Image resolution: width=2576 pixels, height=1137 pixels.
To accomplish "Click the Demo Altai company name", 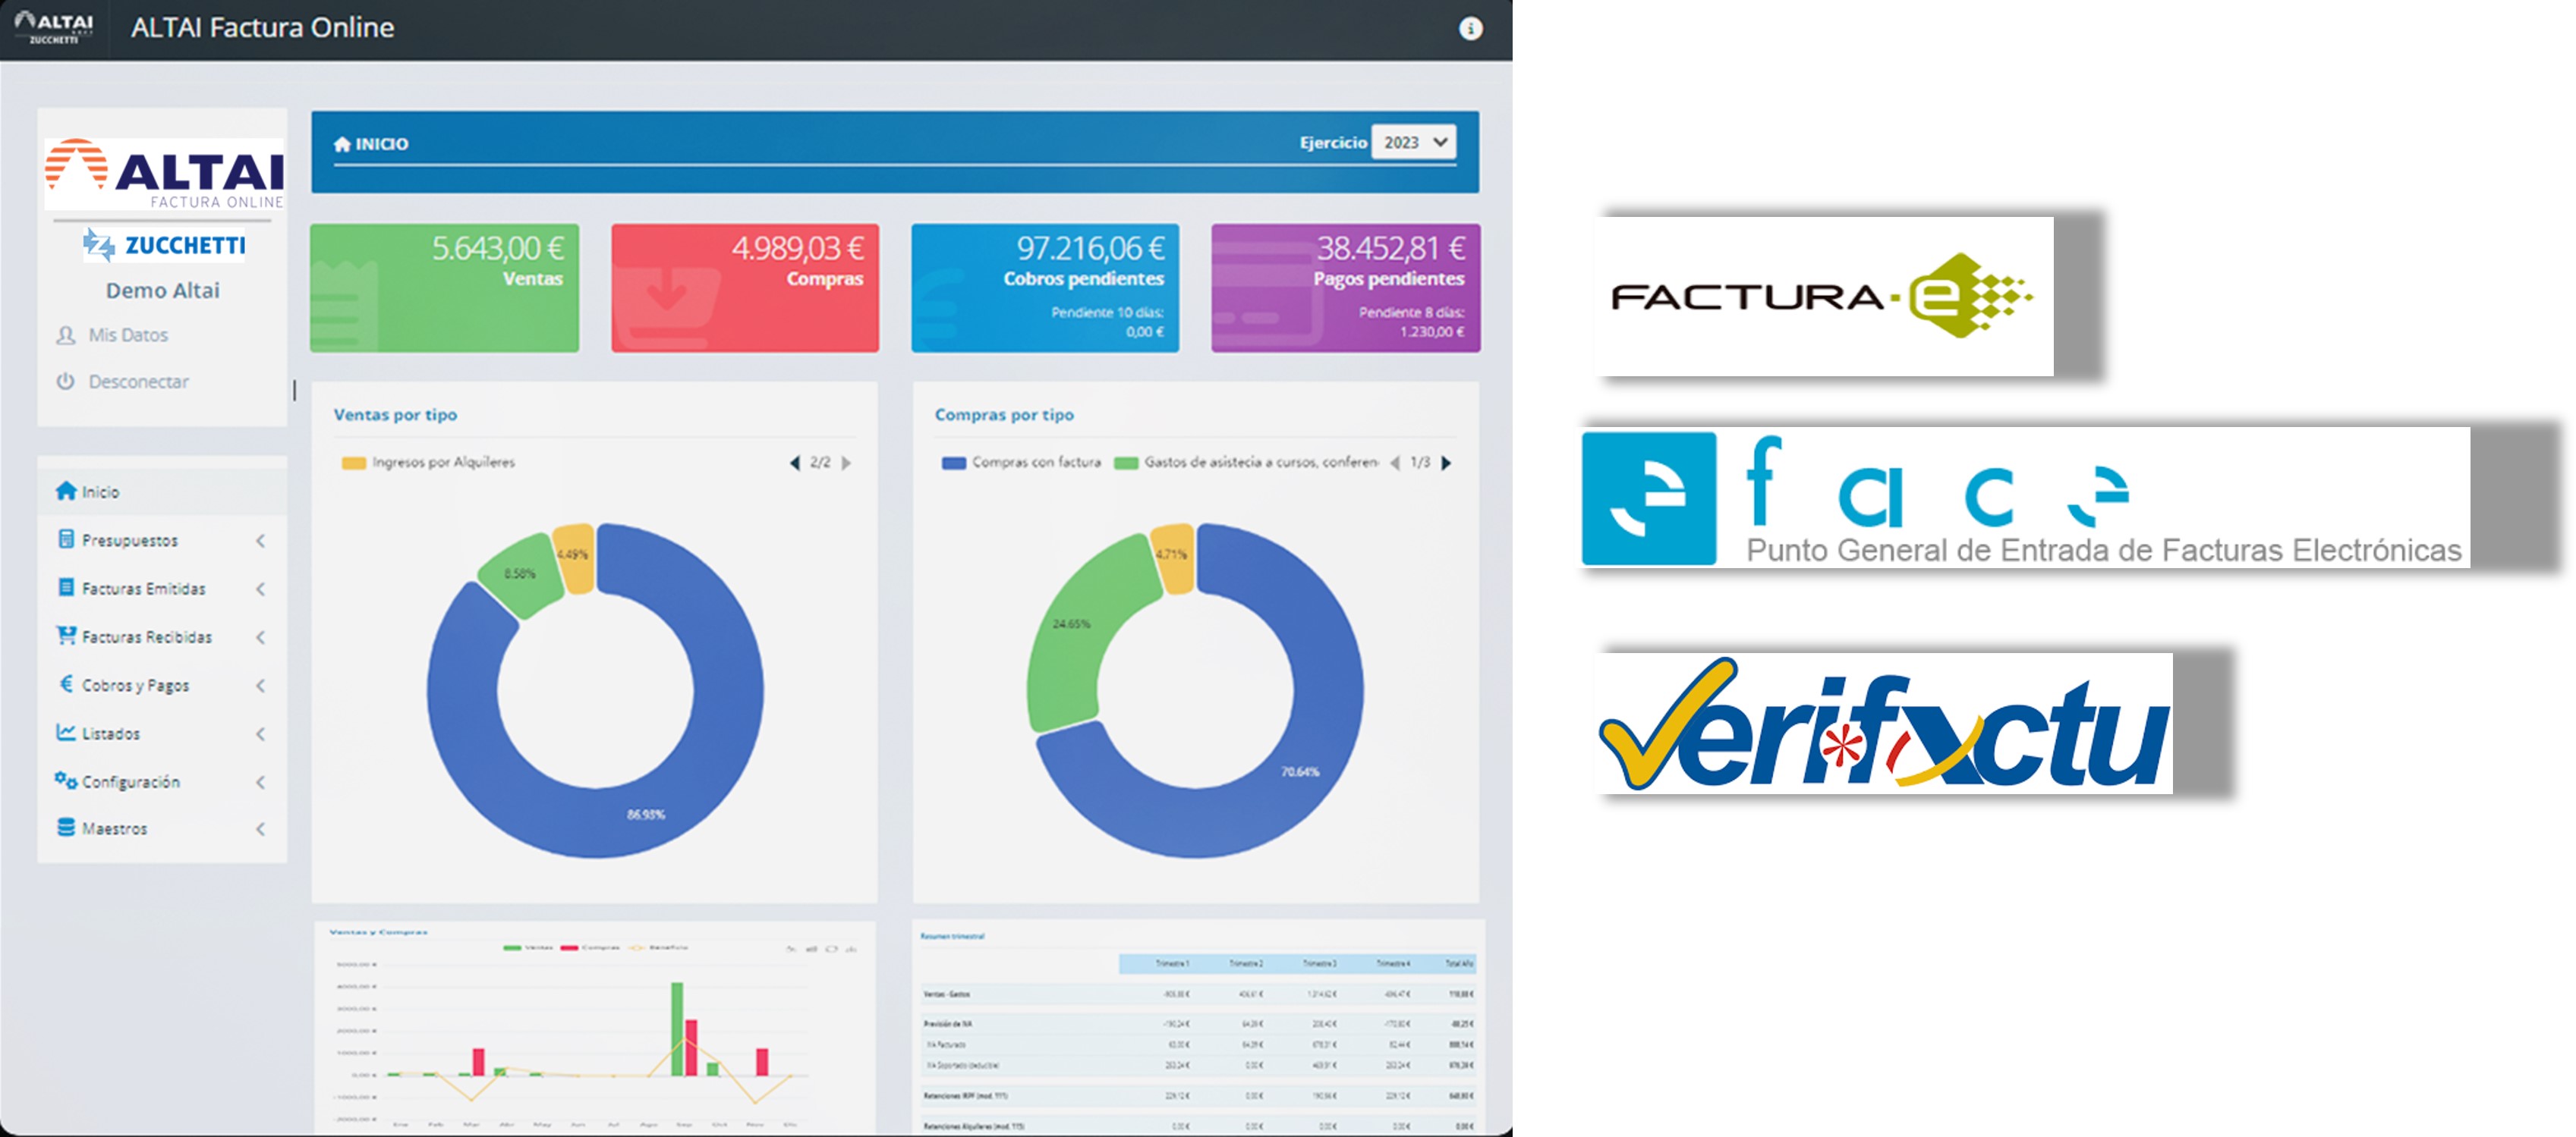I will 163,291.
